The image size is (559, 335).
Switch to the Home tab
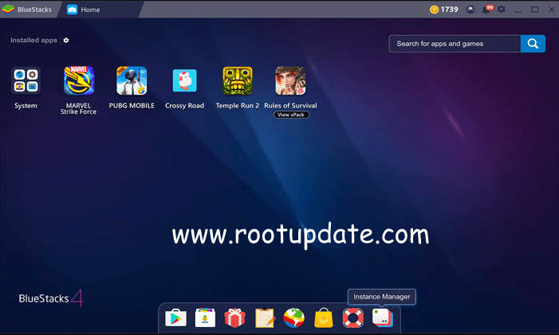(x=84, y=10)
